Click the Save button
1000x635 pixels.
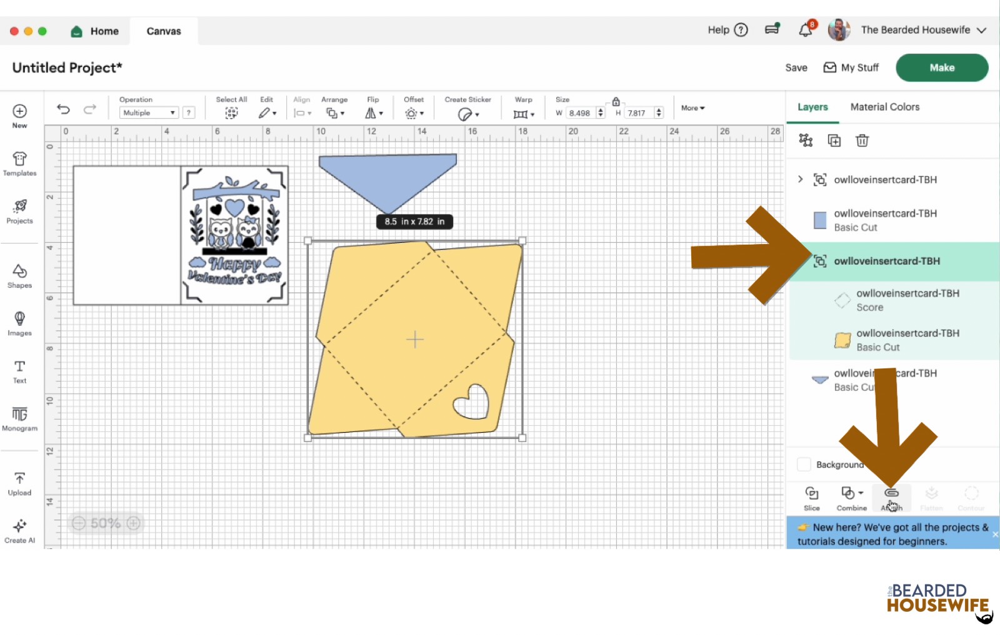click(796, 67)
